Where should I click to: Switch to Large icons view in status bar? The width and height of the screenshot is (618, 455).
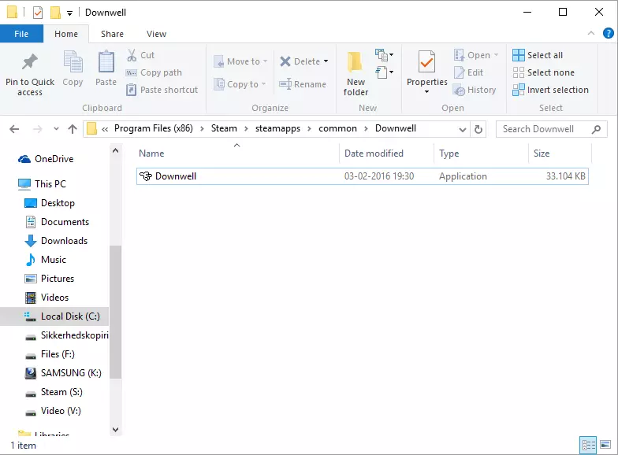pyautogui.click(x=605, y=446)
